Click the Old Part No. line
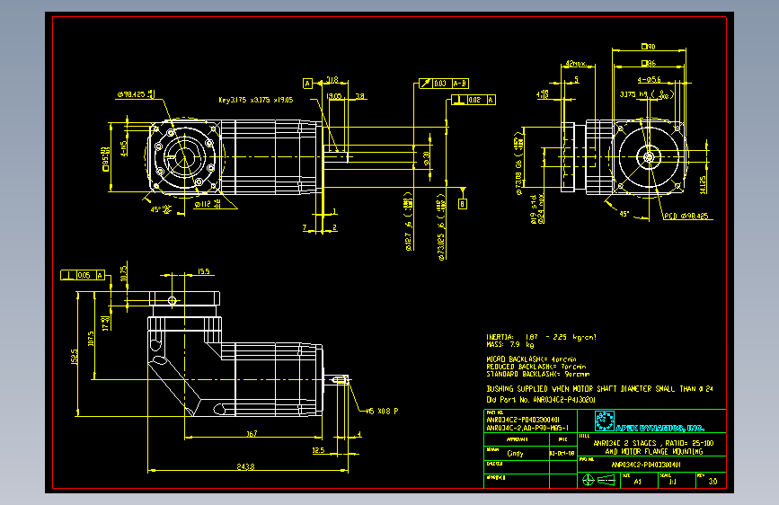Viewport: 779px width, 505px height. [541, 400]
